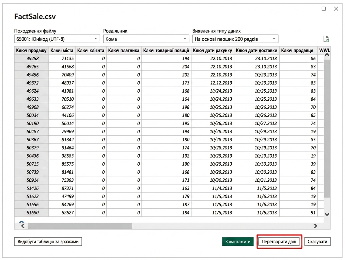
Task: Click cell 51680 in Ключ продажу
Action: pyautogui.click(x=31, y=213)
